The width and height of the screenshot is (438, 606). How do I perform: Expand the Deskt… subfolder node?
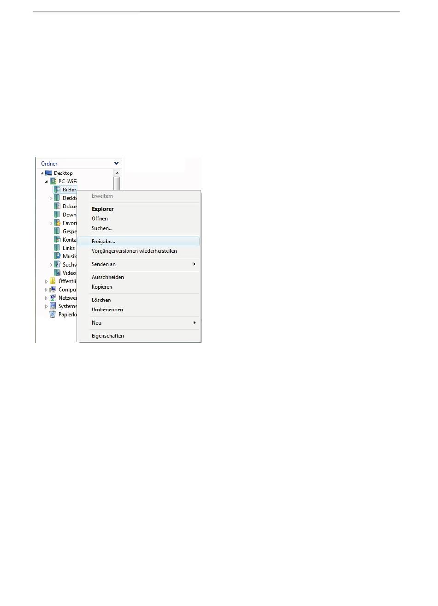[51, 198]
